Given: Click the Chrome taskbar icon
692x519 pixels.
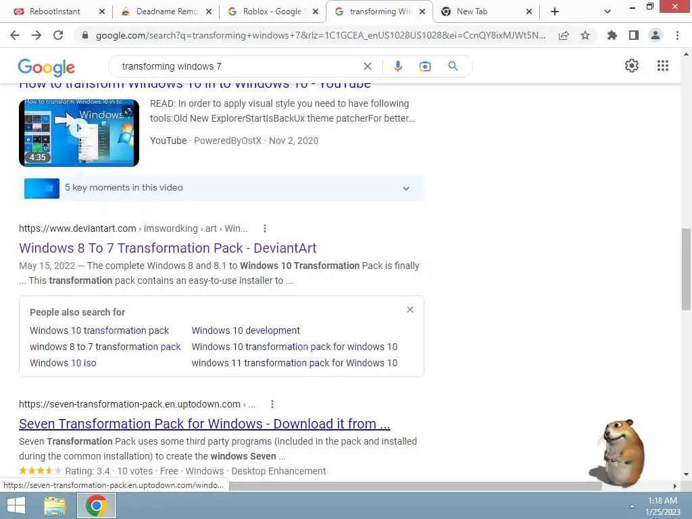Looking at the screenshot, I should (x=97, y=505).
